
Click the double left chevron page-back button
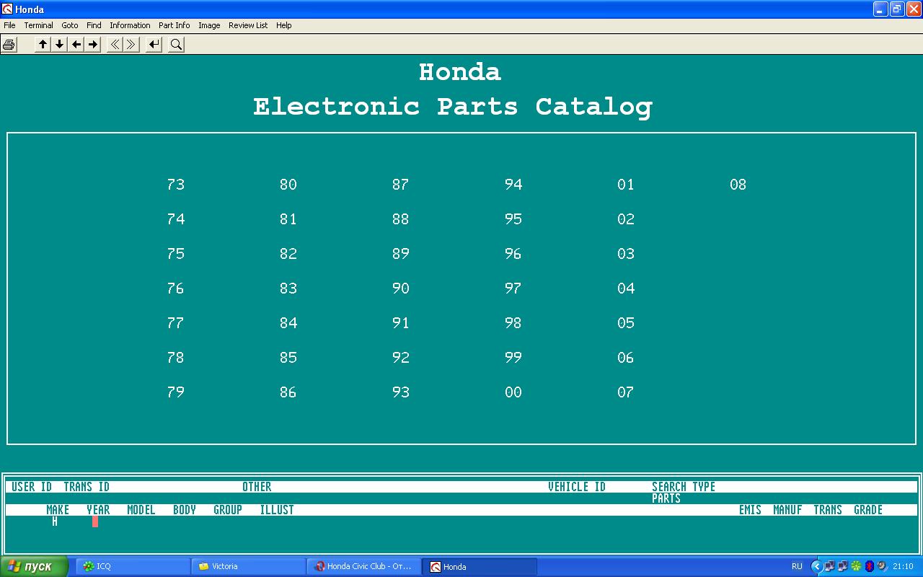click(115, 45)
